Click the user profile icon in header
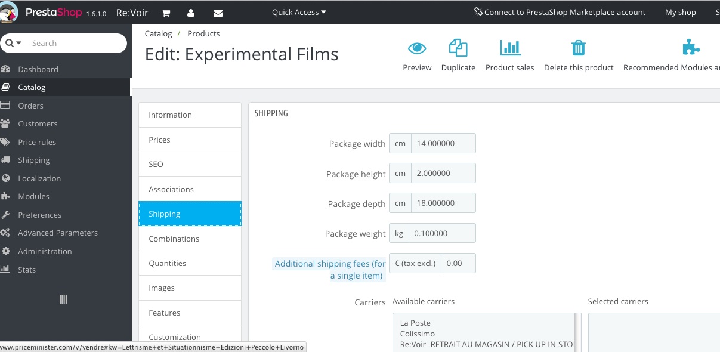 coord(191,13)
